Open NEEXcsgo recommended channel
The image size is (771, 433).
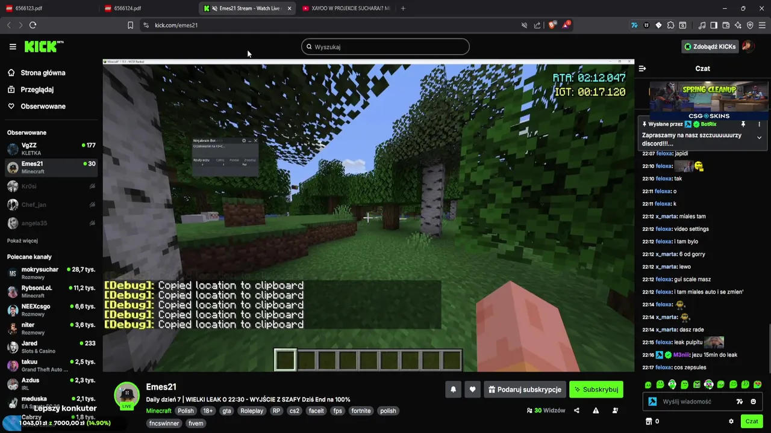click(51, 310)
